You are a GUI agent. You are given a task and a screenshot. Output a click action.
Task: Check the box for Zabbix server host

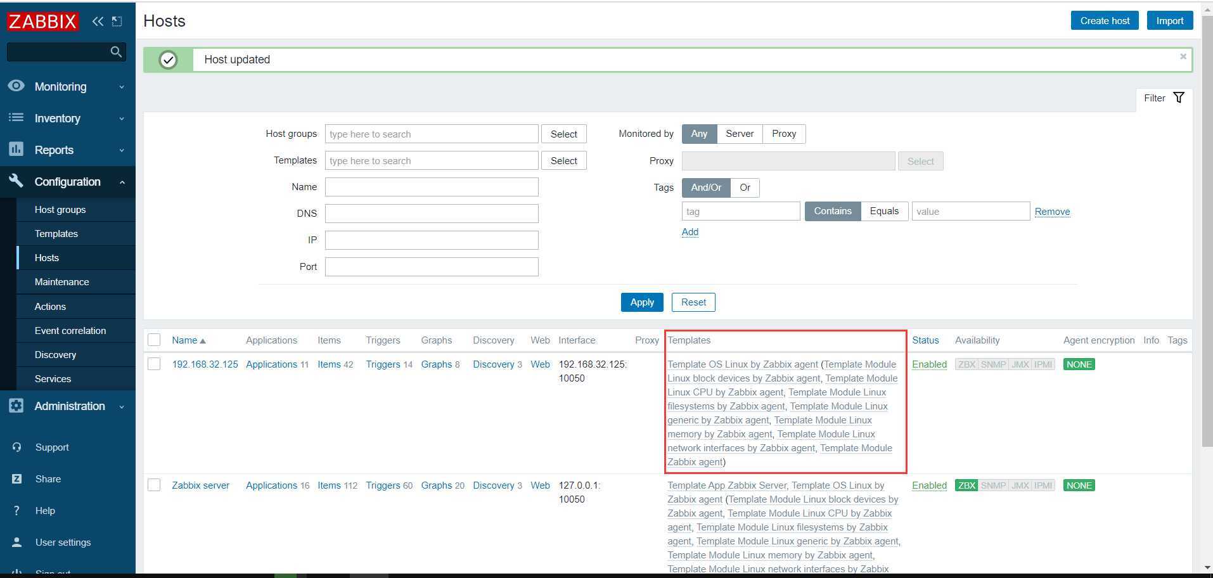point(154,485)
